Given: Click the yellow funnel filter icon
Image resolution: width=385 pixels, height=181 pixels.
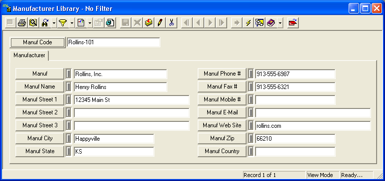Looking at the screenshot, I should point(63,23).
